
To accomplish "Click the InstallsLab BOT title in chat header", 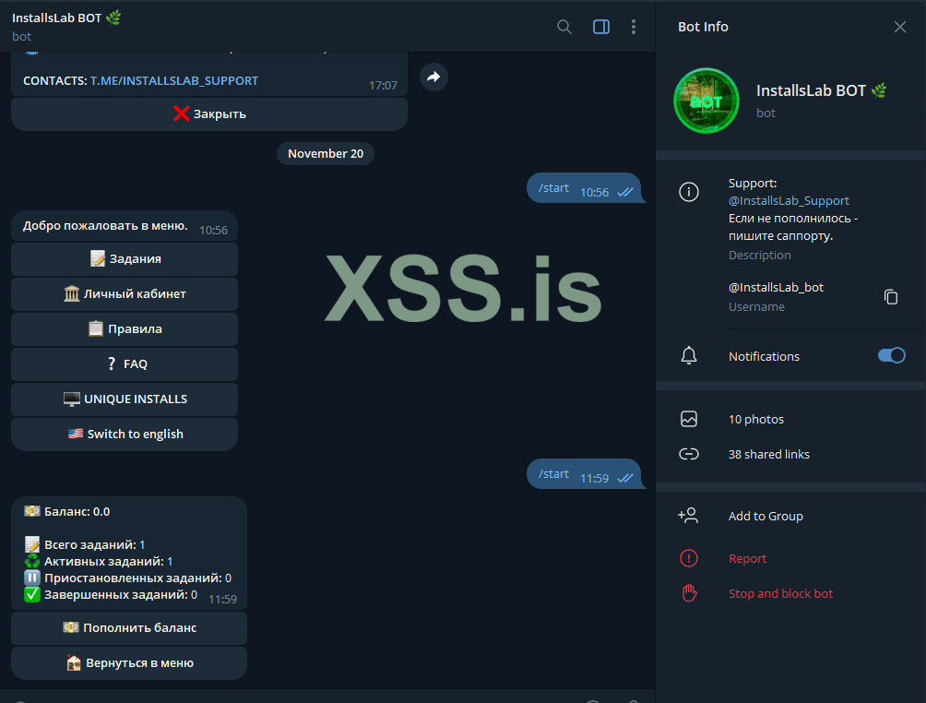I will coord(66,18).
